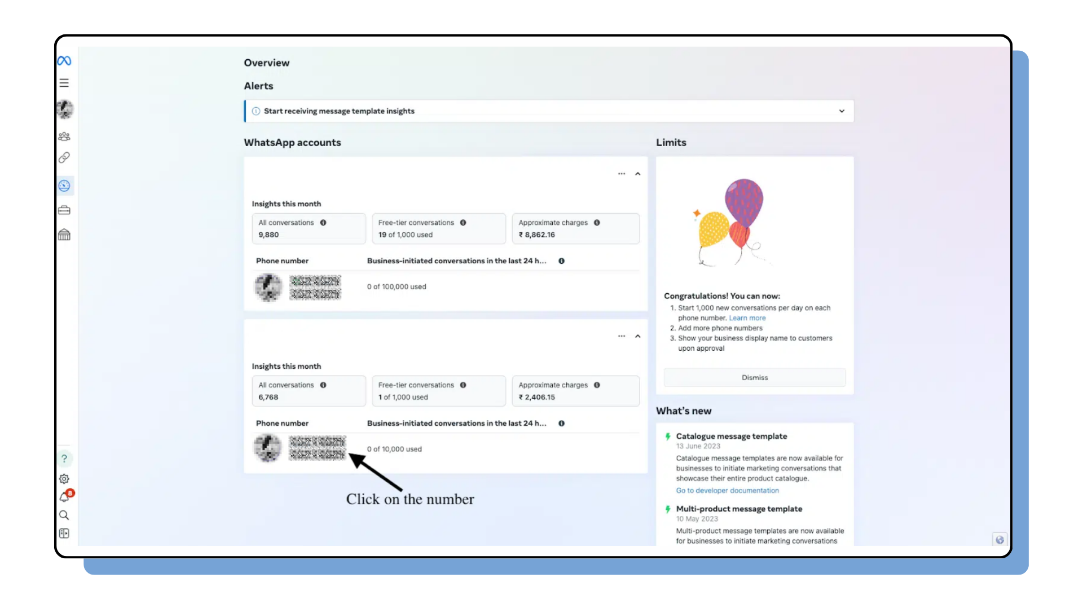Open the Help question mark icon

[x=64, y=458]
